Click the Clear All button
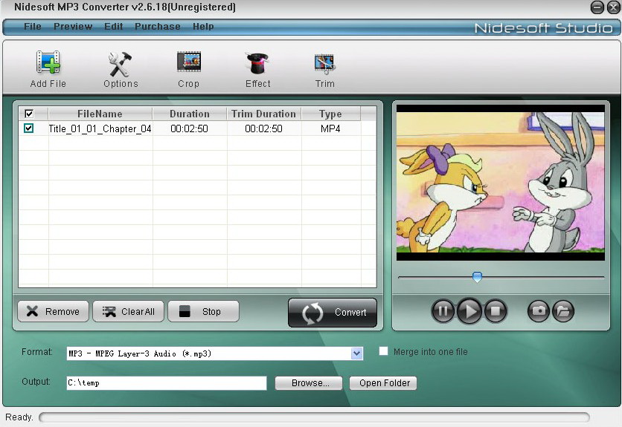The image size is (622, 427). [128, 311]
